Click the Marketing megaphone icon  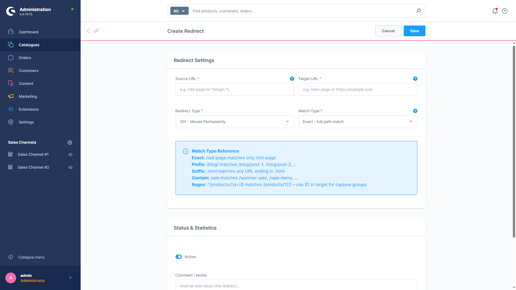(11, 96)
